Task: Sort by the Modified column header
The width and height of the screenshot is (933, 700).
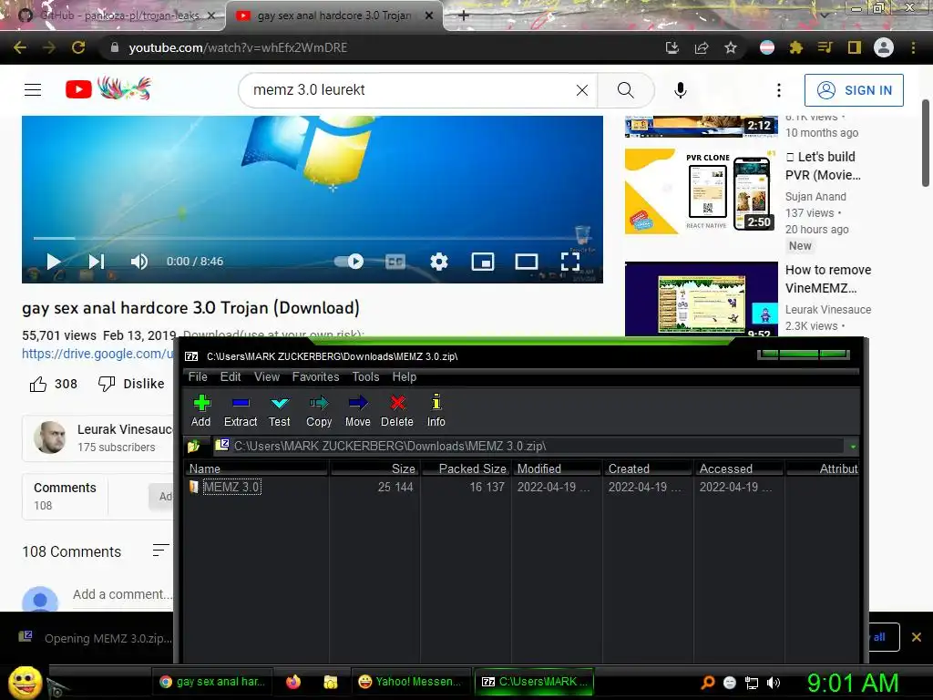Action: tap(558, 468)
